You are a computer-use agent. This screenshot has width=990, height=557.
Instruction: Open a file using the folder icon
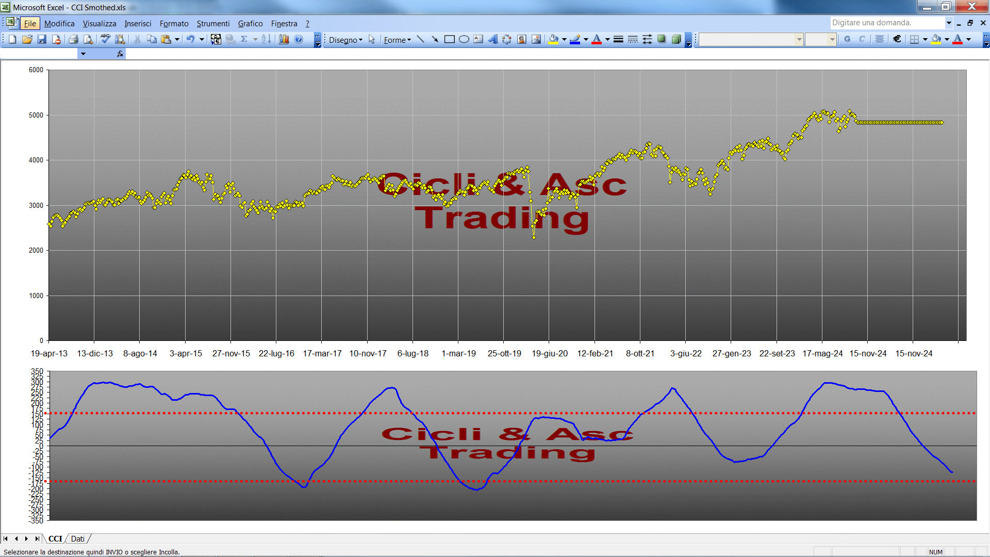point(27,39)
